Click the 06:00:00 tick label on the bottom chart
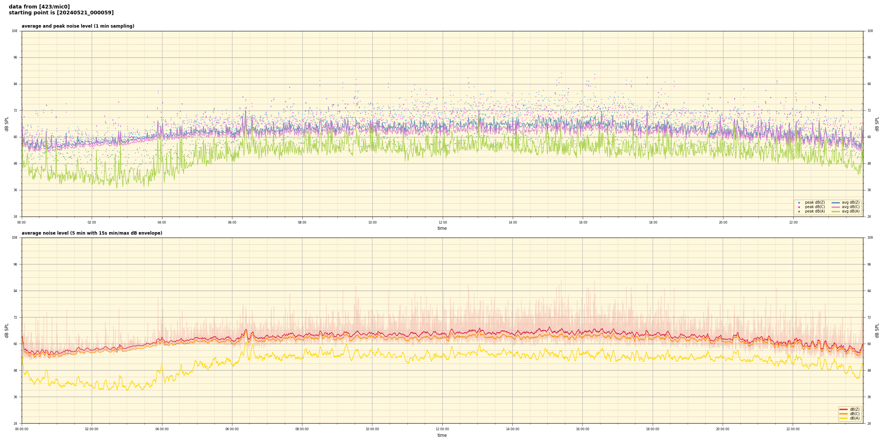 pyautogui.click(x=232, y=429)
